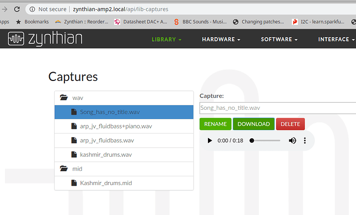Click the Capture name input field

pyautogui.click(x=278, y=108)
